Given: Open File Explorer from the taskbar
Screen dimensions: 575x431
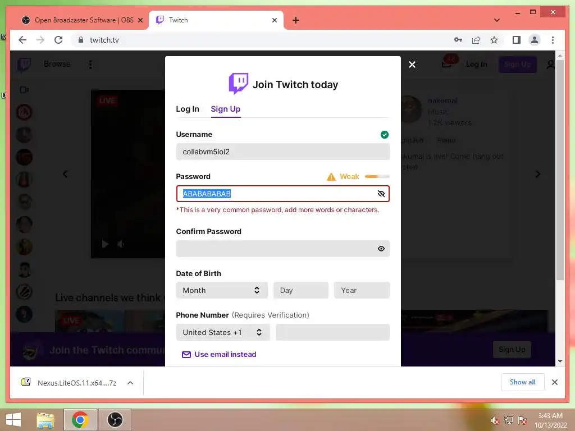Looking at the screenshot, I should [x=45, y=420].
